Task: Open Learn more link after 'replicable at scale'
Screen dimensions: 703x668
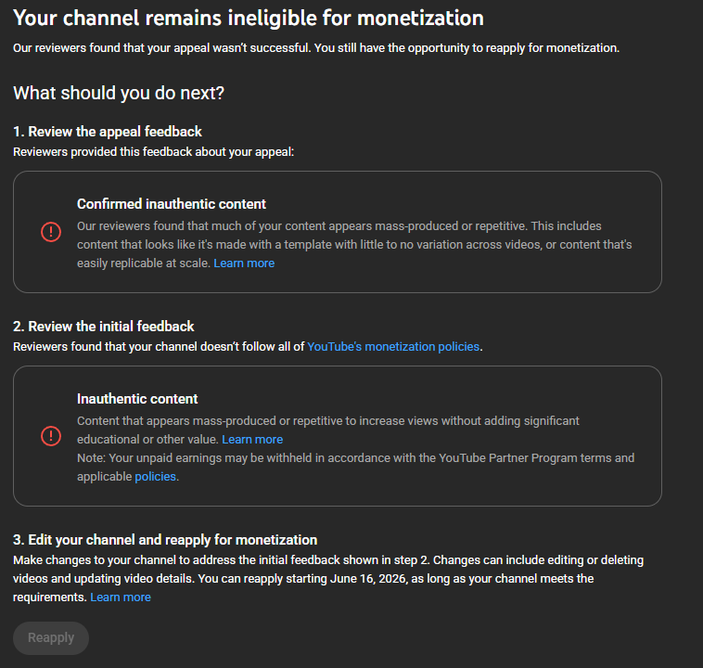Action: click(244, 263)
